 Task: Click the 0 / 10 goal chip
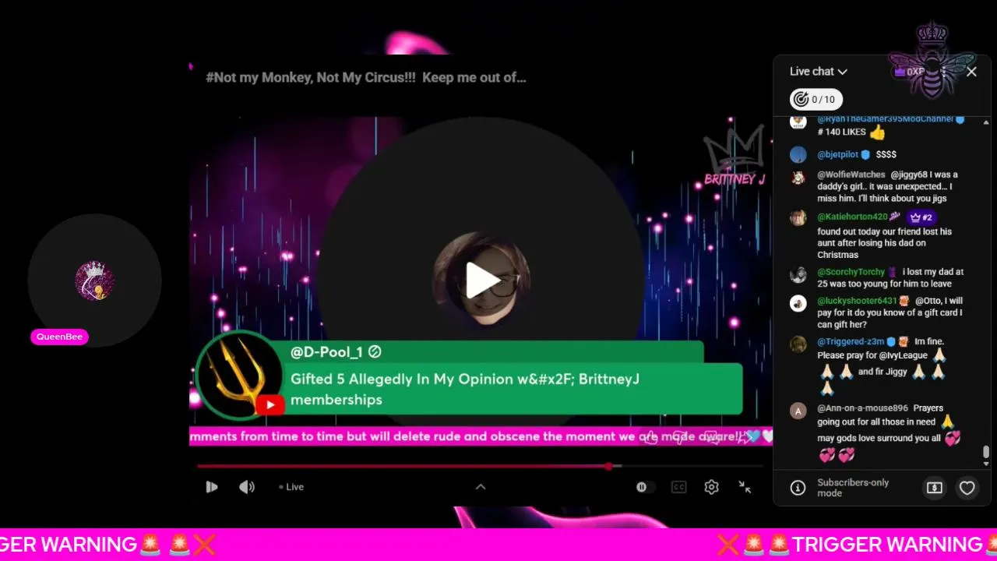pyautogui.click(x=815, y=99)
